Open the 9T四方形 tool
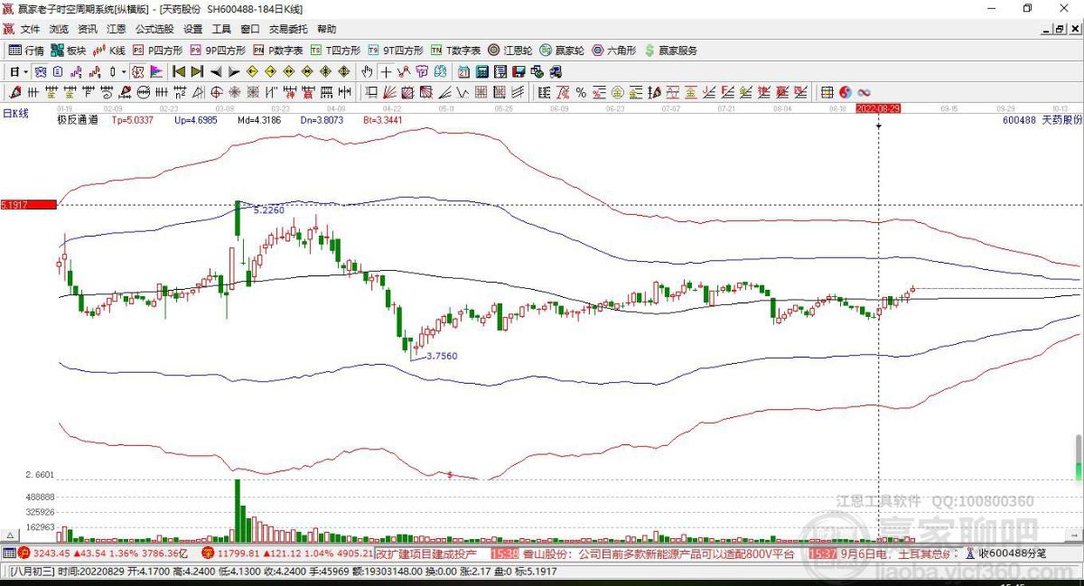Screen dimensions: 1084x586 (x=396, y=51)
